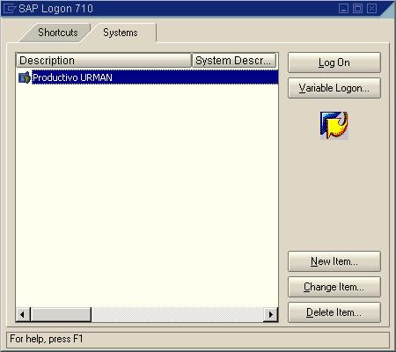Switch to the Systems tab

(x=121, y=33)
